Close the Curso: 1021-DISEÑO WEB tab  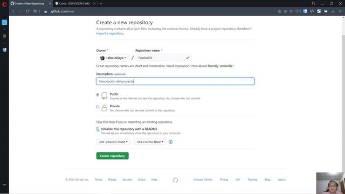(94, 4)
